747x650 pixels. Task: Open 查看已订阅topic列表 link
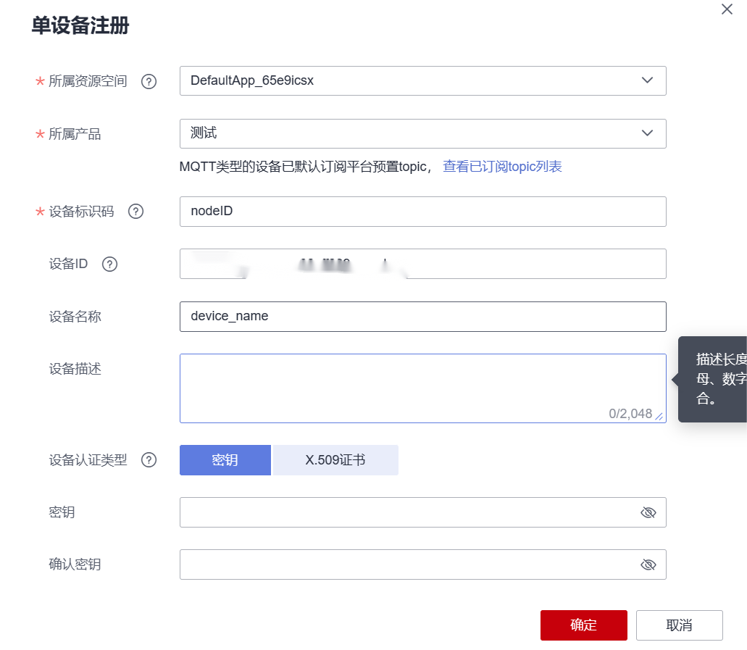[502, 167]
